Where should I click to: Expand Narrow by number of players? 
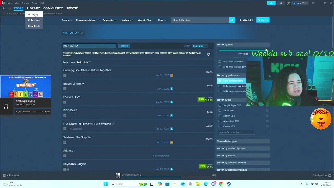click(x=243, y=148)
